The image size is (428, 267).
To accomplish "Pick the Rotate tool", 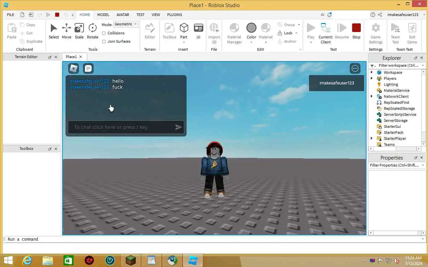I will point(93,31).
